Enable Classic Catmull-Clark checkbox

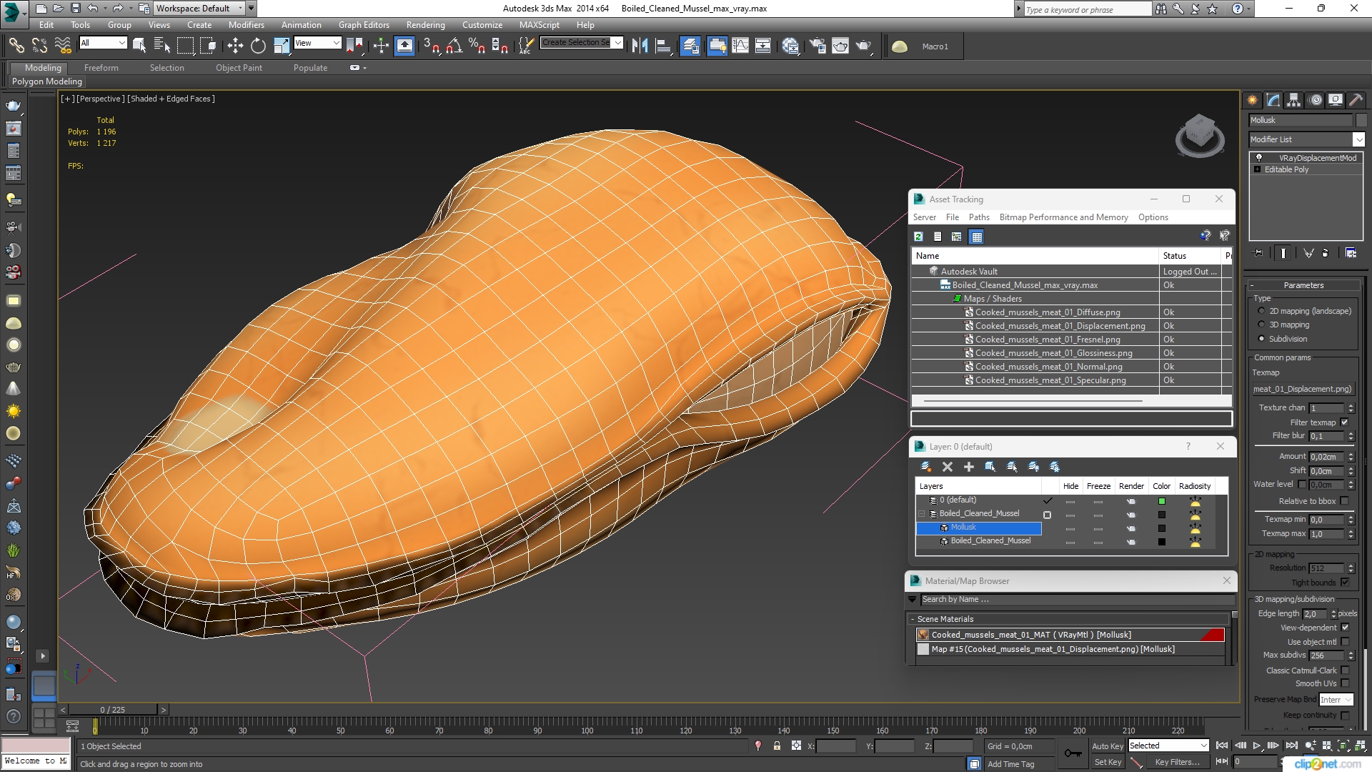tap(1344, 670)
